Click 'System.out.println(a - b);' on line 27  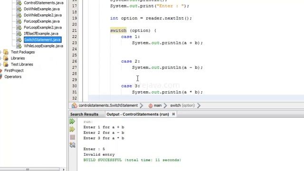coord(168,67)
